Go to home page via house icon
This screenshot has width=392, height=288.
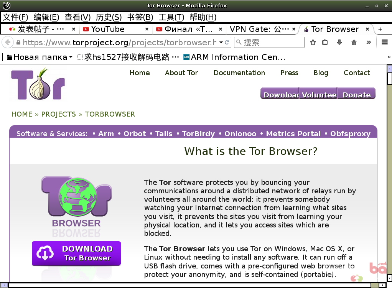pos(354,42)
